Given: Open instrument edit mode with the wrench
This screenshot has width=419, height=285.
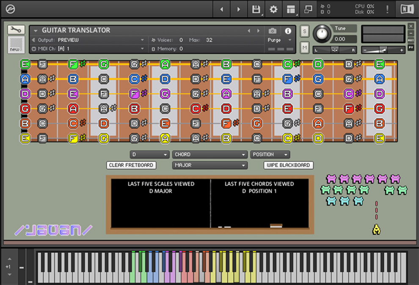Looking at the screenshot, I should click(x=16, y=30).
